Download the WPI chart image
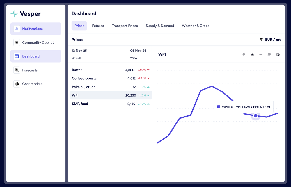 click(x=278, y=54)
